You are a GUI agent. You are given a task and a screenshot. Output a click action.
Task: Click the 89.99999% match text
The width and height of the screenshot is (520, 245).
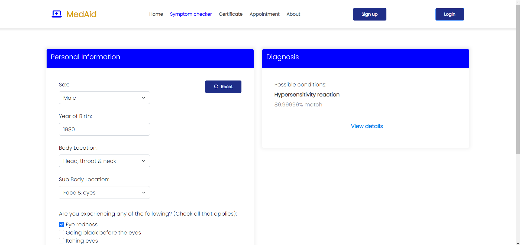click(x=298, y=105)
